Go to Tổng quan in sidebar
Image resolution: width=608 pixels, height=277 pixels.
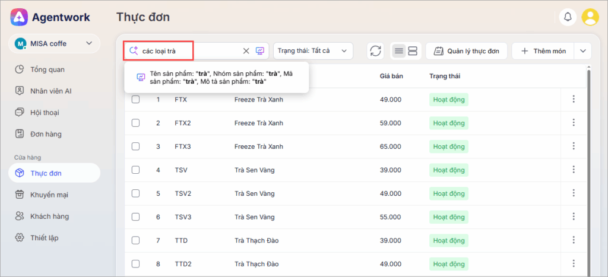pyautogui.click(x=47, y=69)
